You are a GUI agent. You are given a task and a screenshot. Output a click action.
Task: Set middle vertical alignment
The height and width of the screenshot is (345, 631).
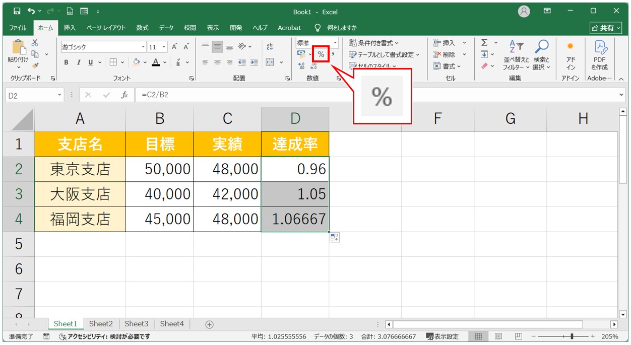pos(217,47)
